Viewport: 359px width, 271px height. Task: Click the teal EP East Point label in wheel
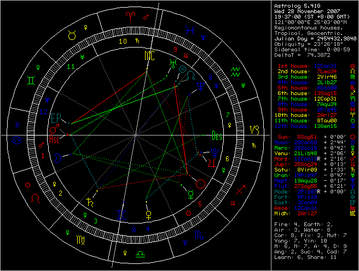(x=56, y=119)
